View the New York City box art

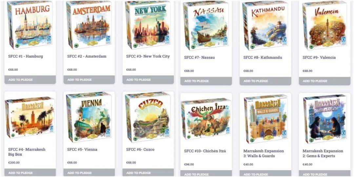click(148, 25)
